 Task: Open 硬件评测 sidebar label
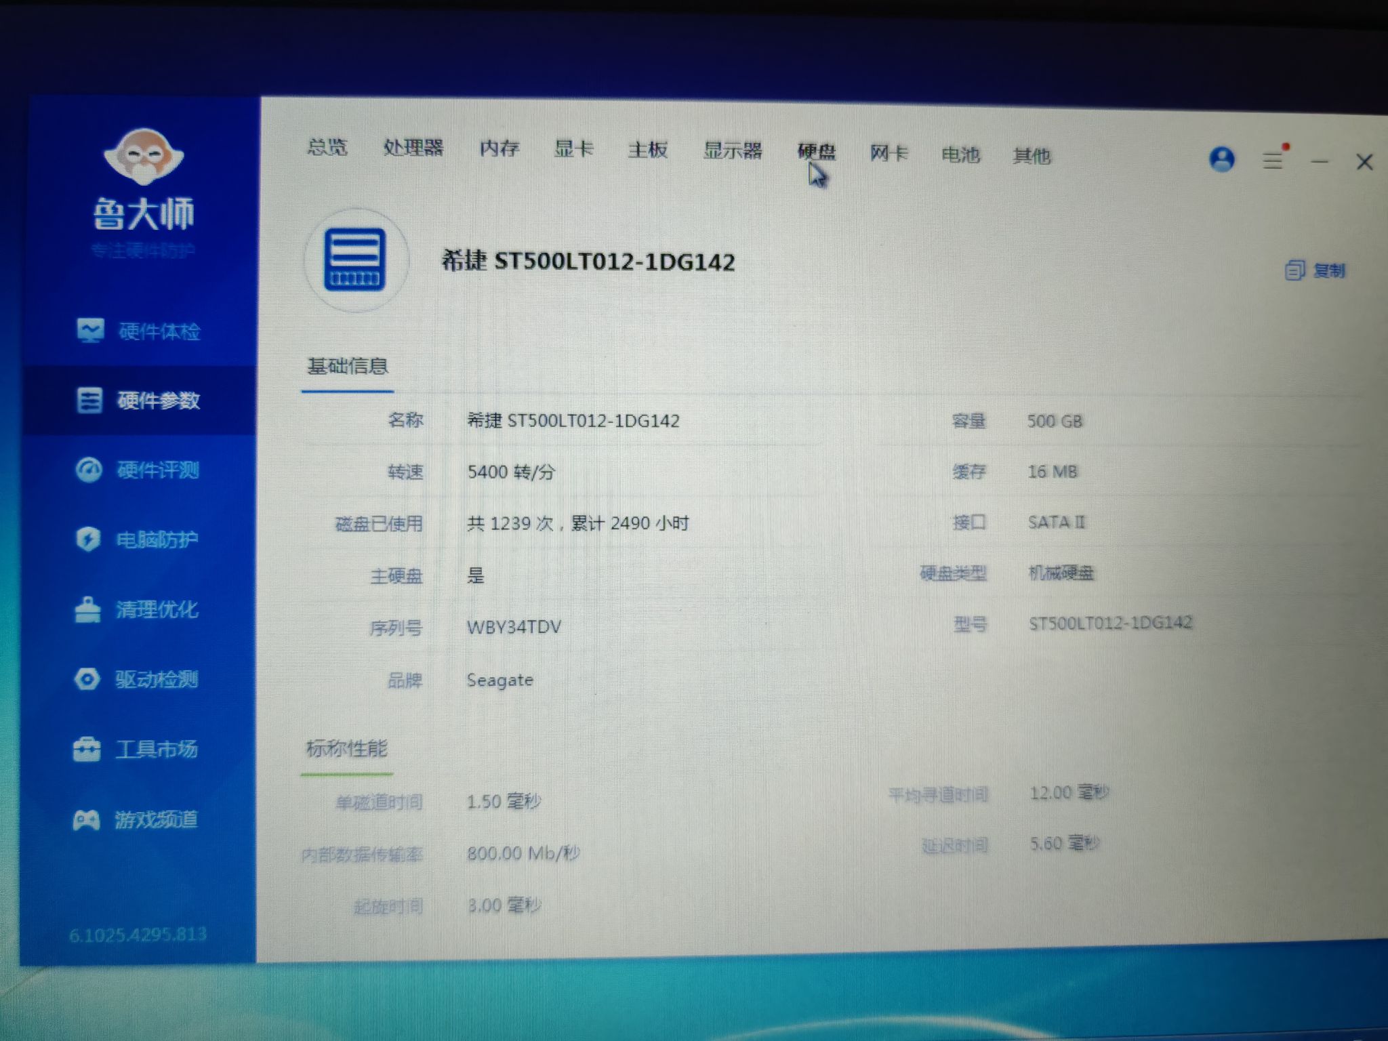[159, 470]
